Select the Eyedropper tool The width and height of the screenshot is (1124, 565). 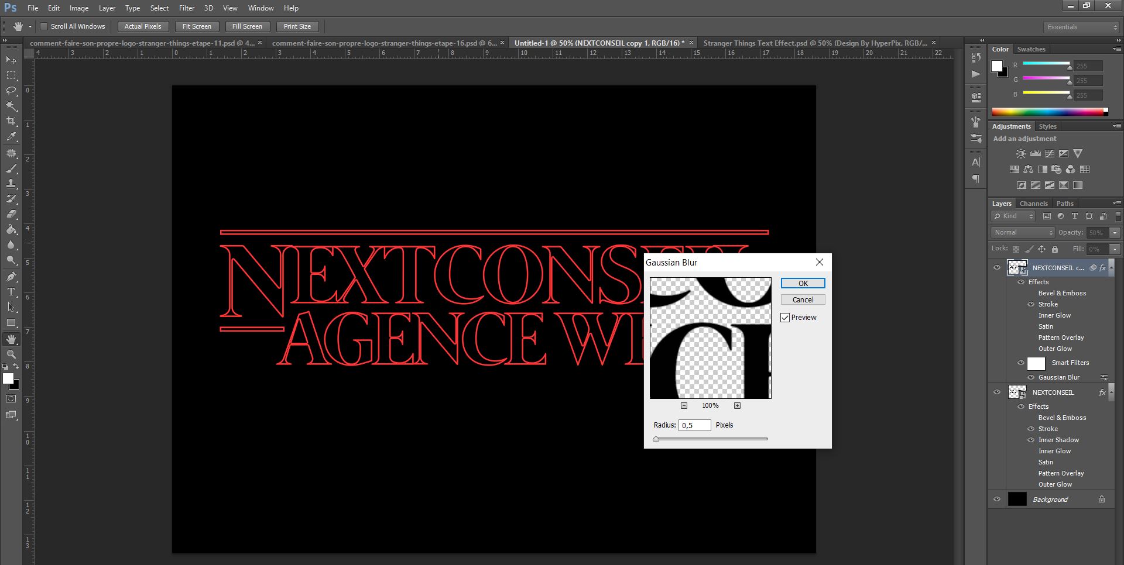(x=11, y=137)
